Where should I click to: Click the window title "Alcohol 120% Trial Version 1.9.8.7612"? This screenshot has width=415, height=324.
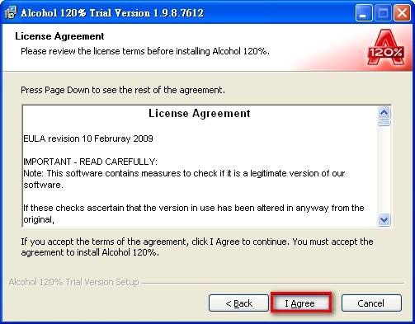pos(112,13)
